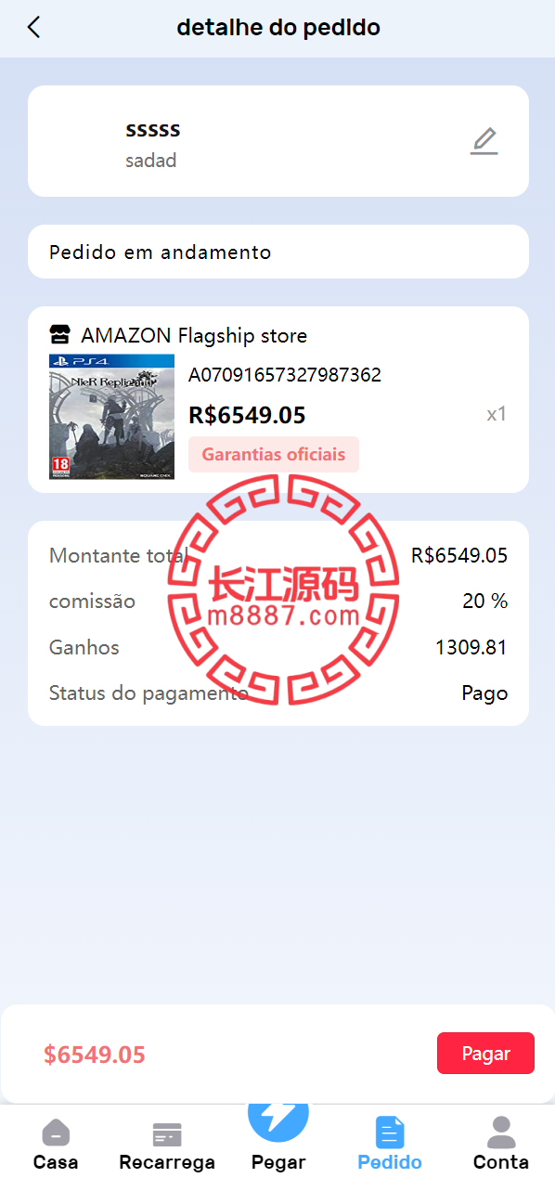Select order number A07091657327987362
This screenshot has height=1178, width=555.
coord(285,375)
